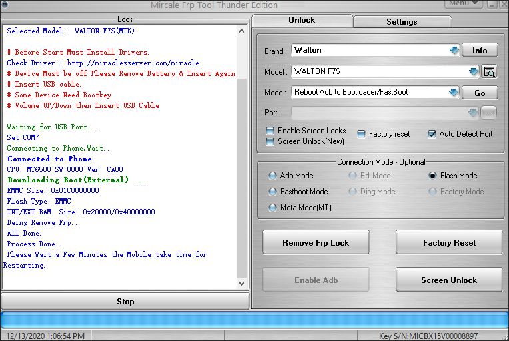
Task: Select the Adb Mode radio button
Action: point(272,176)
